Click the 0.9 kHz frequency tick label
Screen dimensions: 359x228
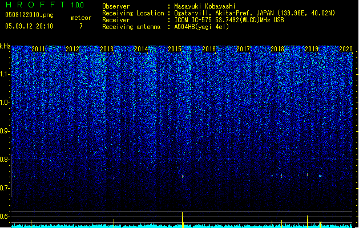coord(5,131)
